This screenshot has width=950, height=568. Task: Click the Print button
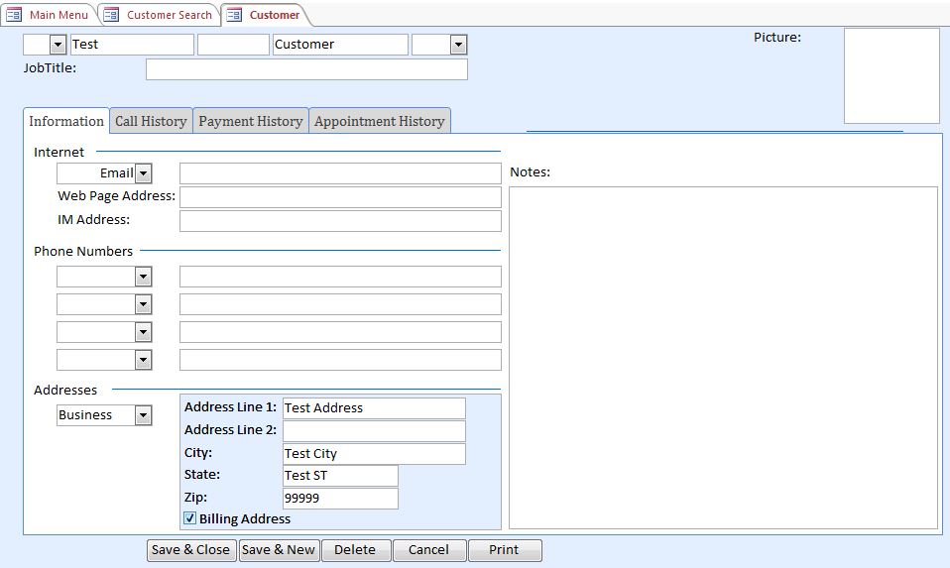504,550
